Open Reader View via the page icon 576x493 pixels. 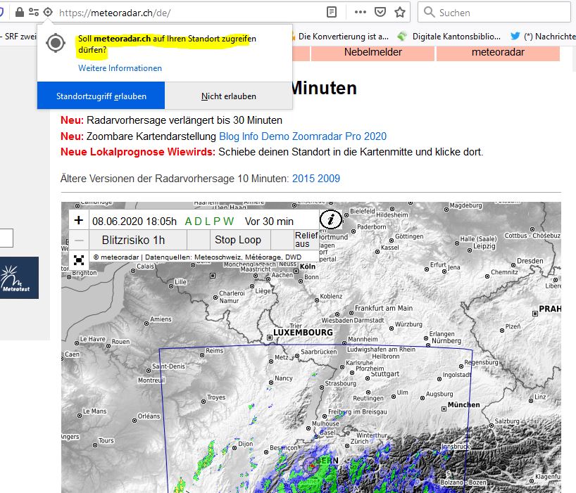pyautogui.click(x=332, y=12)
